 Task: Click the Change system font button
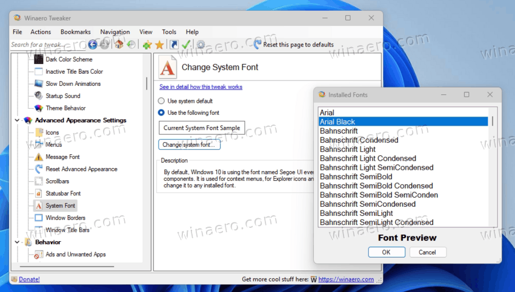189,144
